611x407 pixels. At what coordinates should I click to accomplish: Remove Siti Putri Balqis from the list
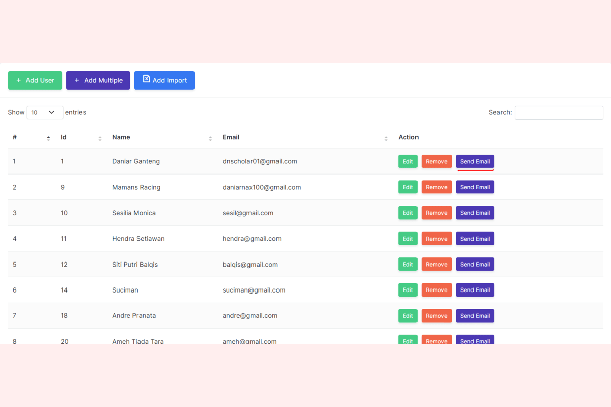436,264
